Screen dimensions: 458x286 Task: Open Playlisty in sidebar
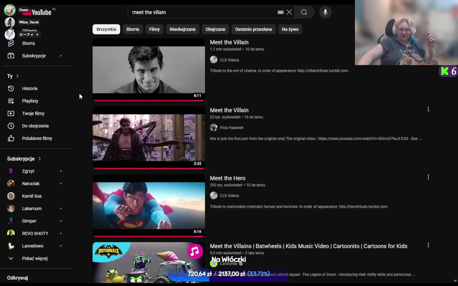tap(30, 101)
